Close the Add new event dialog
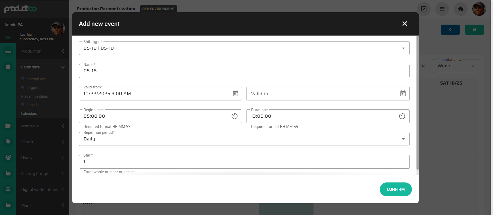493x215 pixels. [405, 24]
